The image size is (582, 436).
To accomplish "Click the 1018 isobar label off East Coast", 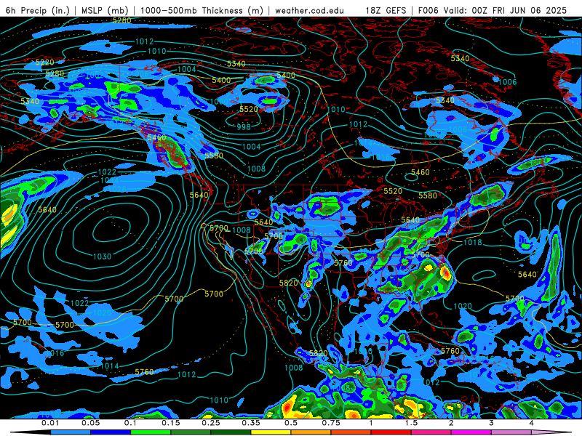I will (472, 243).
